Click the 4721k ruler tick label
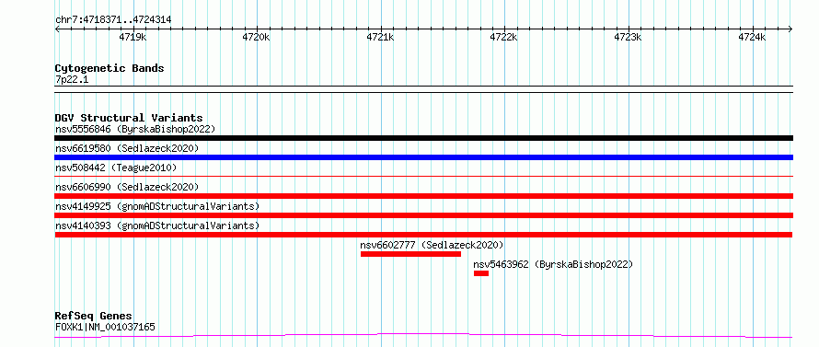The image size is (819, 347). pyautogui.click(x=380, y=37)
